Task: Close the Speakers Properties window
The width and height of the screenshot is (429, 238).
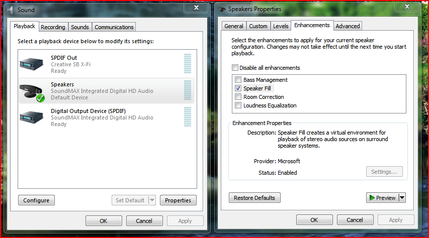Action: point(407,7)
